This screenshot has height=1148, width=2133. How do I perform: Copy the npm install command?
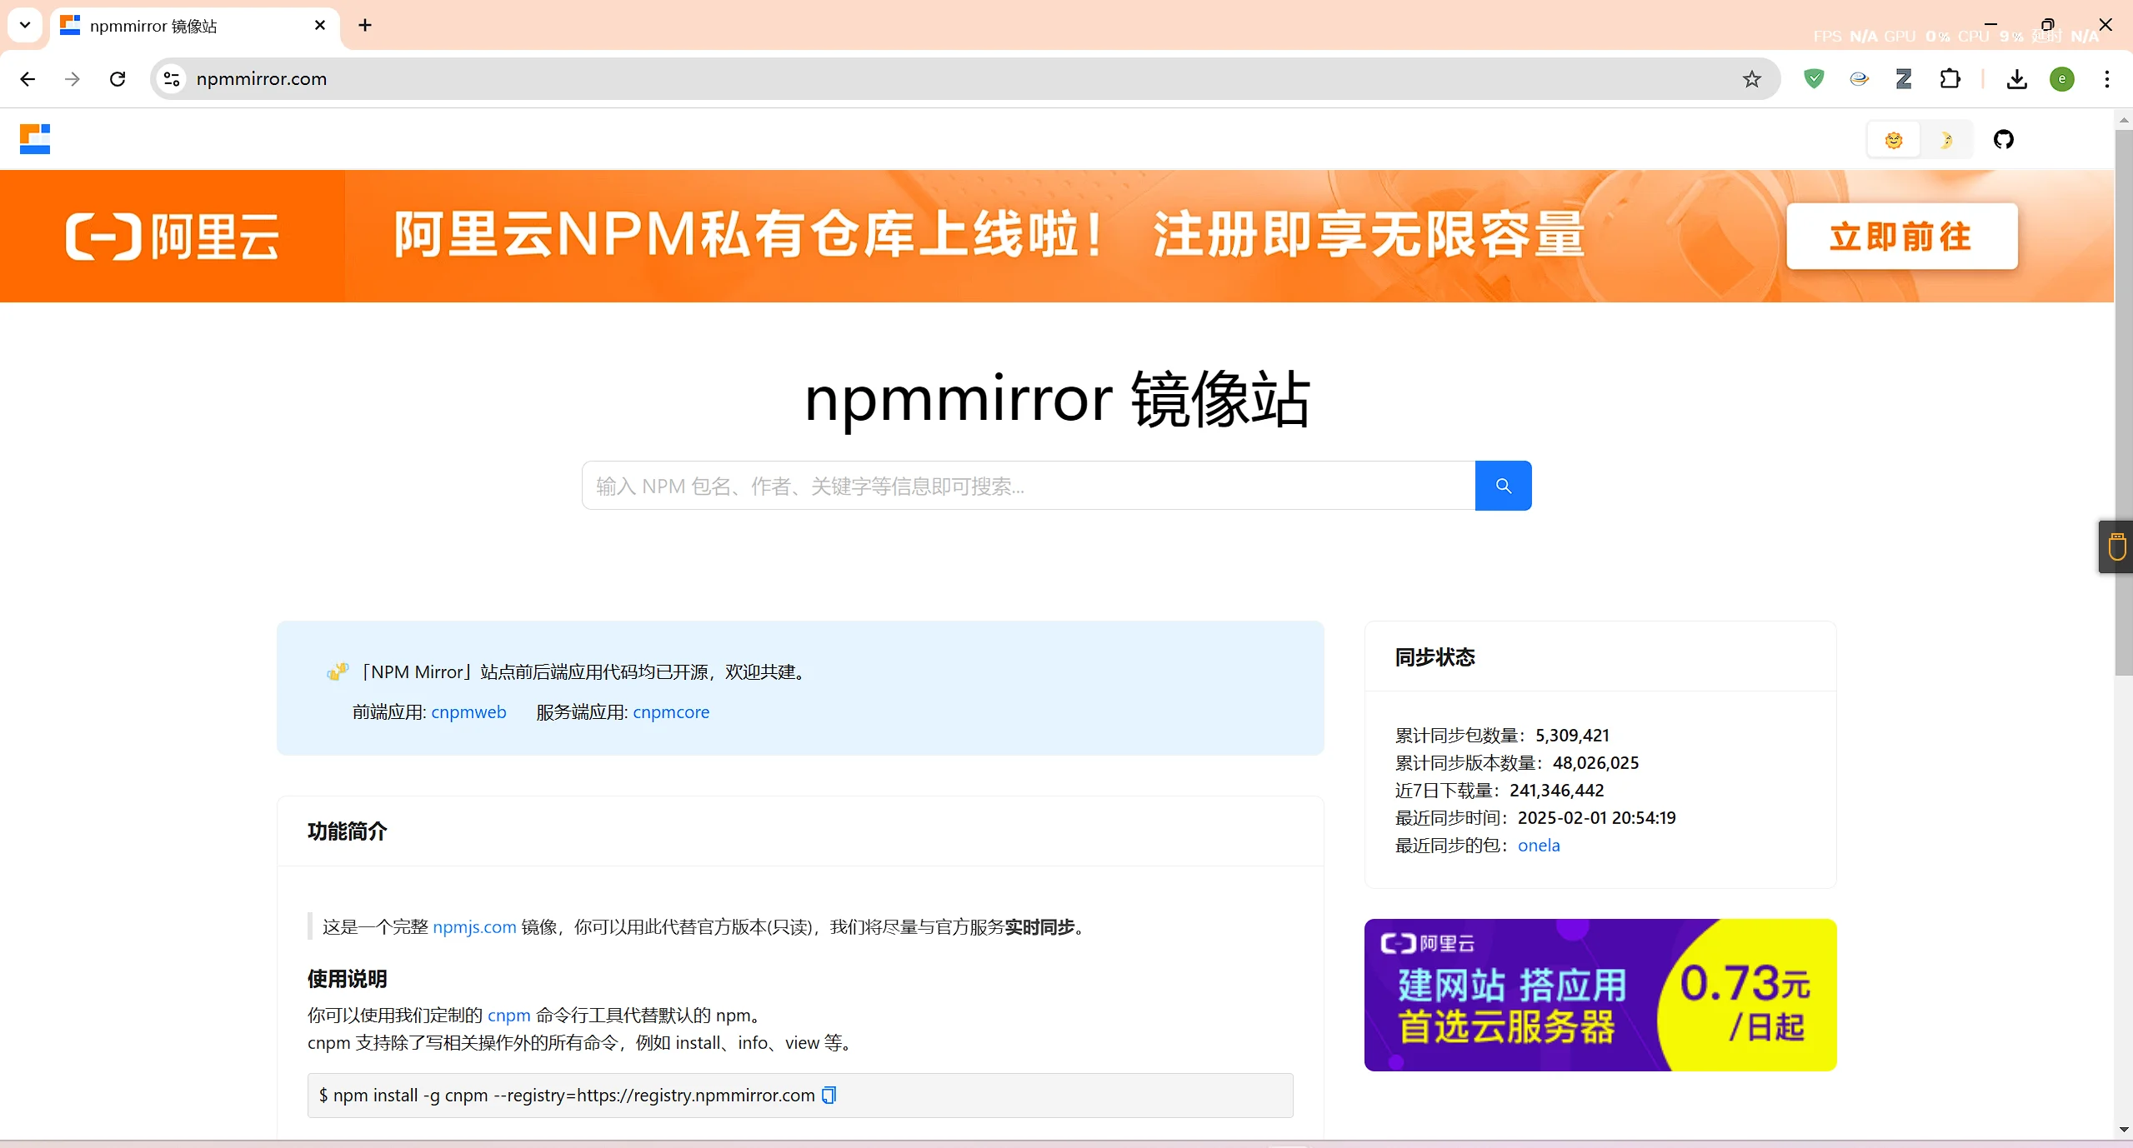829,1095
